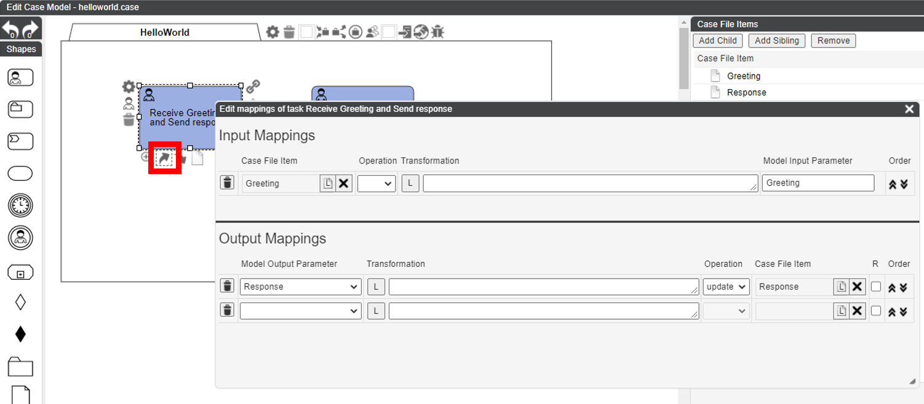Image resolution: width=924 pixels, height=404 pixels.
Task: Select the Milestone rounded shape
Action: pyautogui.click(x=20, y=173)
